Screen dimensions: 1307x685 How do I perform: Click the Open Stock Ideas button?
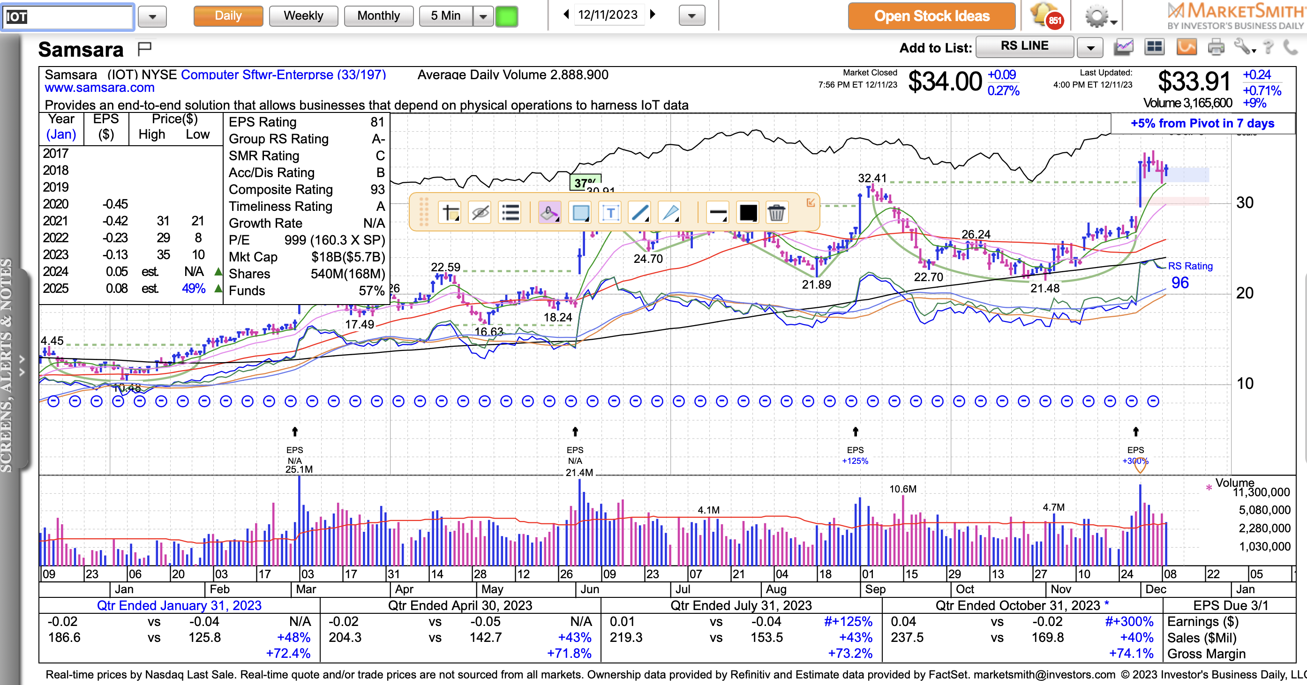pos(931,16)
